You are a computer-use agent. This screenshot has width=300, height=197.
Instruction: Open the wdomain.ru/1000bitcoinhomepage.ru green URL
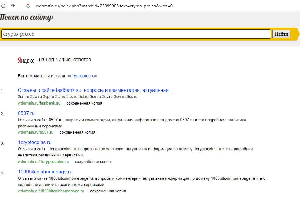tap(51, 191)
